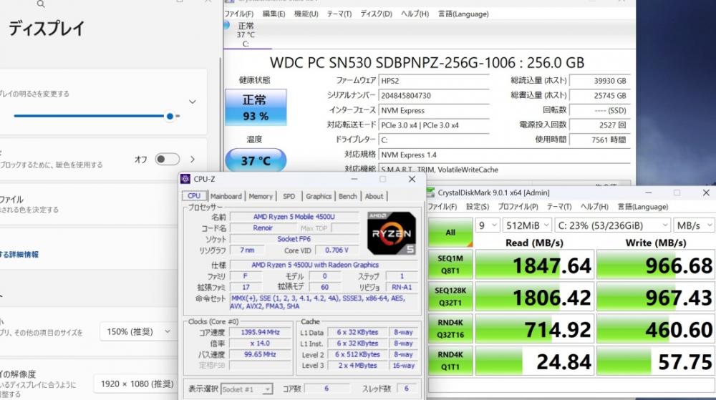Switch to the Mainboard tab in CPU-Z
This screenshot has width=716, height=400.
(x=226, y=196)
